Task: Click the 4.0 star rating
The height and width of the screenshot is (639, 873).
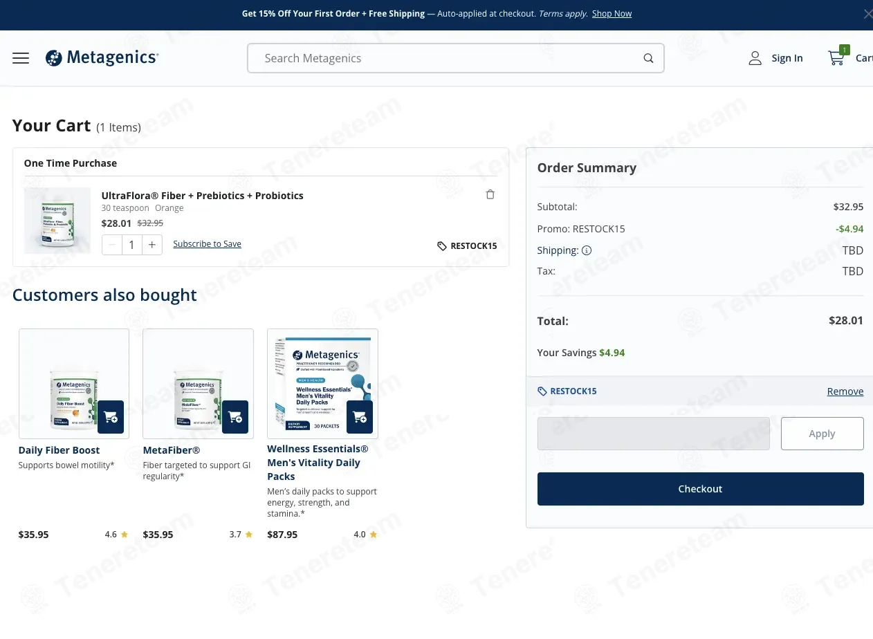Action: [365, 535]
